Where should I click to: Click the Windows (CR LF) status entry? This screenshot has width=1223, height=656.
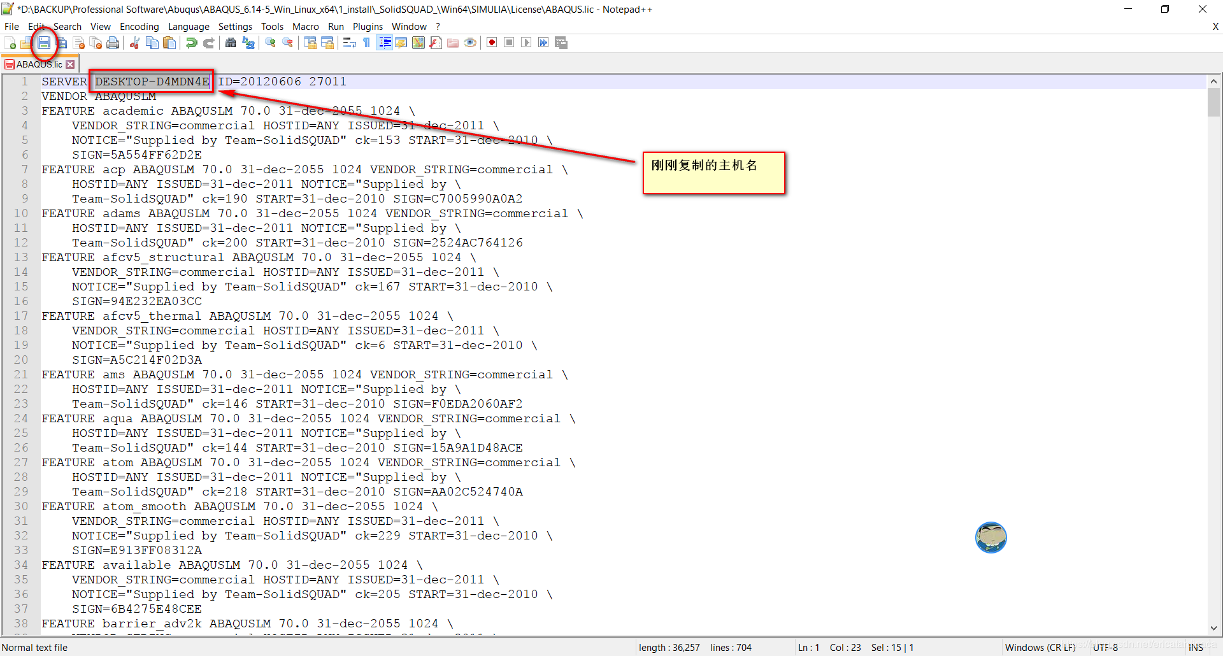(1040, 647)
